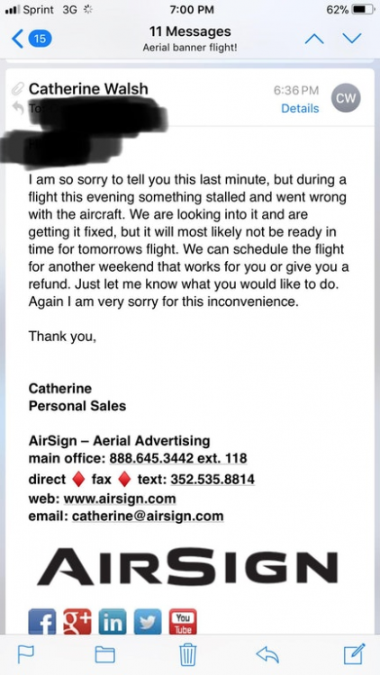Tap the catherine@airsign.com email address

click(x=148, y=516)
